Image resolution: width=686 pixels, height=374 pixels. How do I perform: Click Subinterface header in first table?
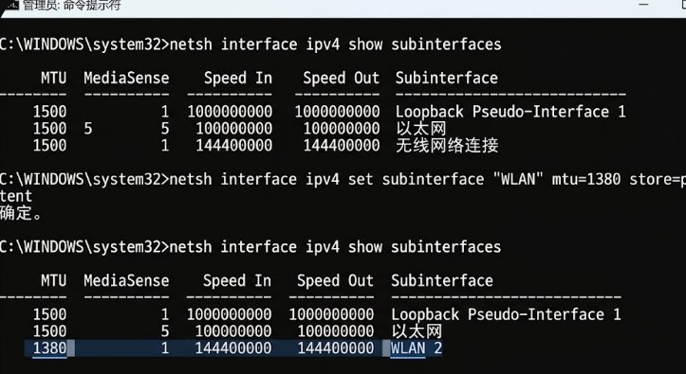(x=447, y=79)
